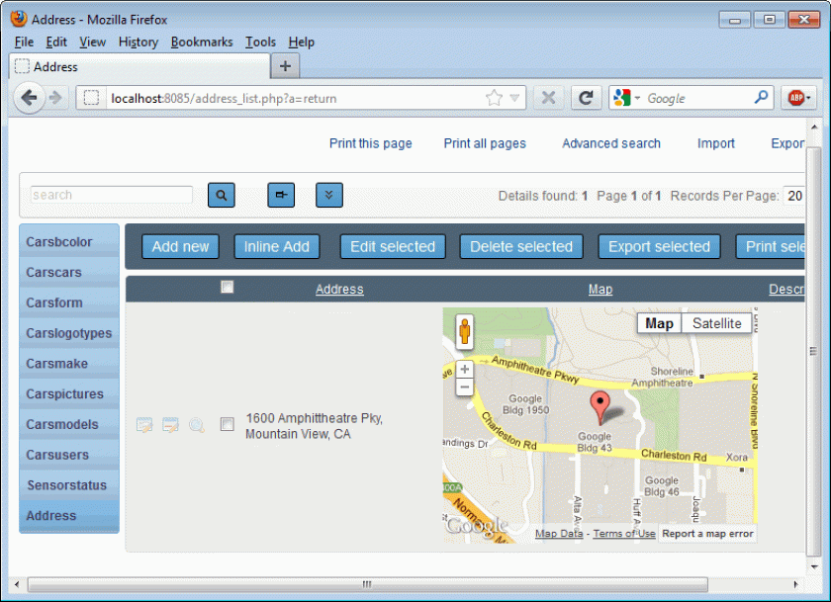
Task: Click the Print this page link
Action: pos(370,143)
